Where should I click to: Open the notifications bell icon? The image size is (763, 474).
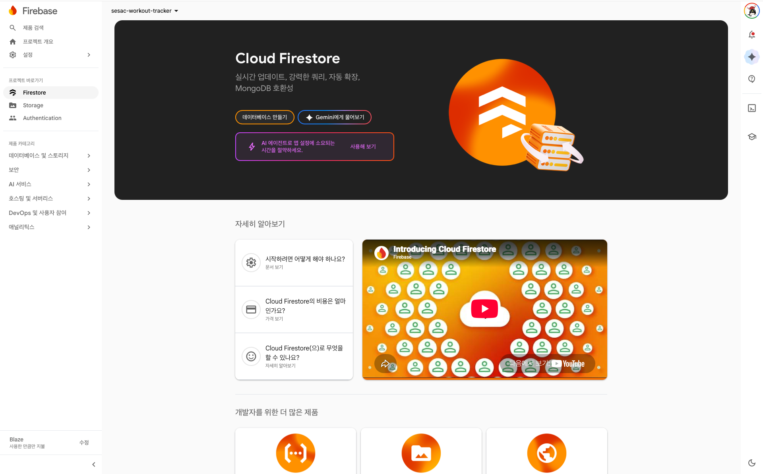coord(751,35)
